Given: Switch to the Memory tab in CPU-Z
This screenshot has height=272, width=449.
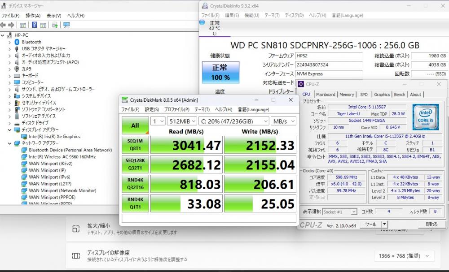Looking at the screenshot, I should (347, 95).
